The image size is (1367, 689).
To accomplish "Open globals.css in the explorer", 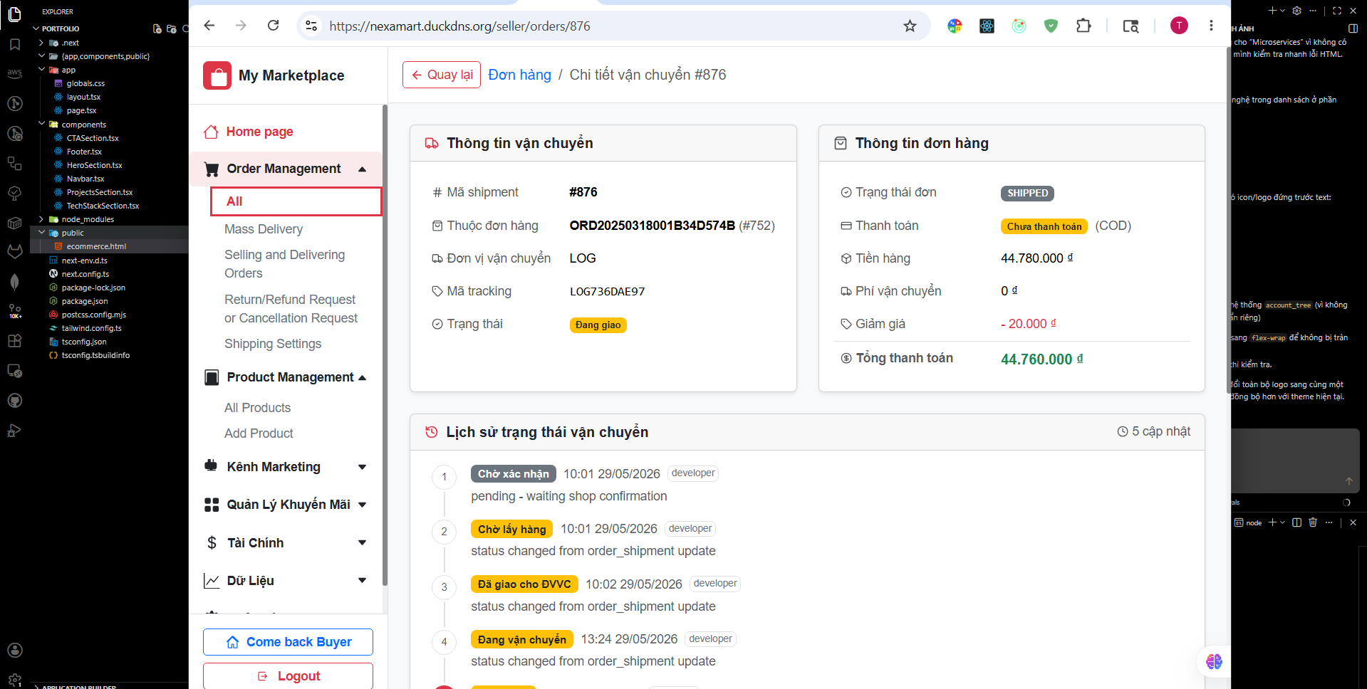I will [x=85, y=83].
